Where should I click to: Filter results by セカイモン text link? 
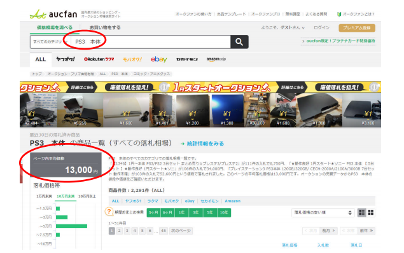point(209,202)
